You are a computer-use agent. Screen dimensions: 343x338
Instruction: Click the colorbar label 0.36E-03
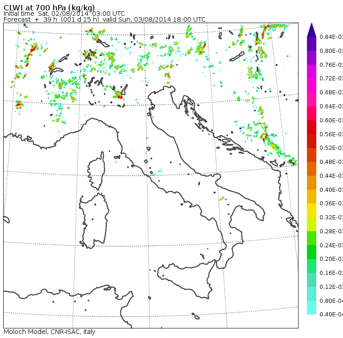point(331,204)
